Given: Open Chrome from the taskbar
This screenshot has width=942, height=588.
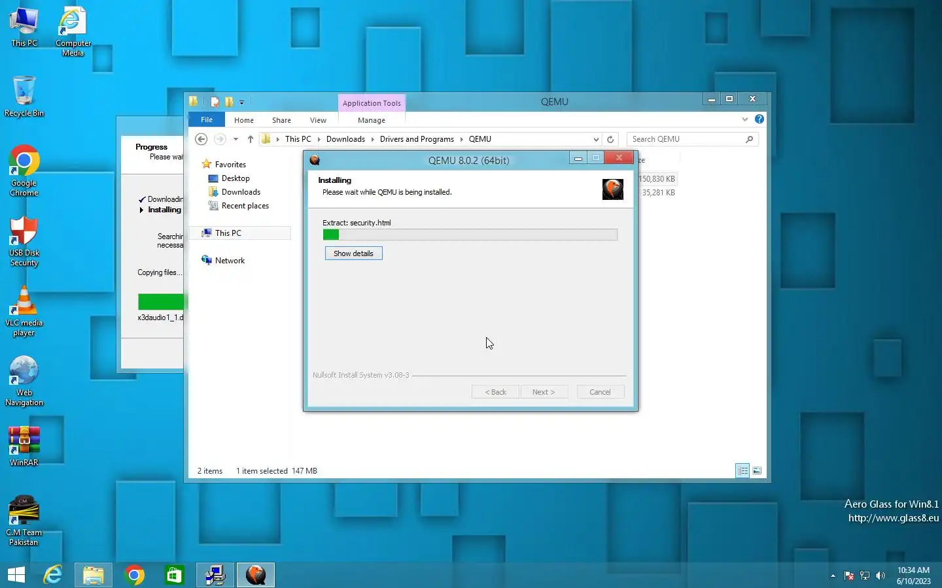Looking at the screenshot, I should tap(135, 575).
